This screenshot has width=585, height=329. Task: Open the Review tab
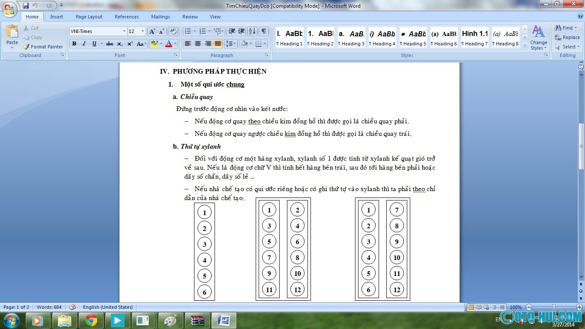click(190, 17)
